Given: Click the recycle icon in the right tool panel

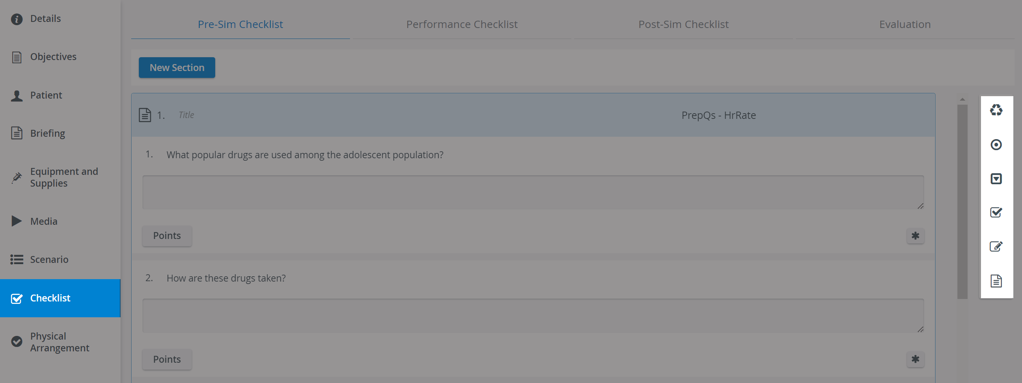Looking at the screenshot, I should (996, 110).
